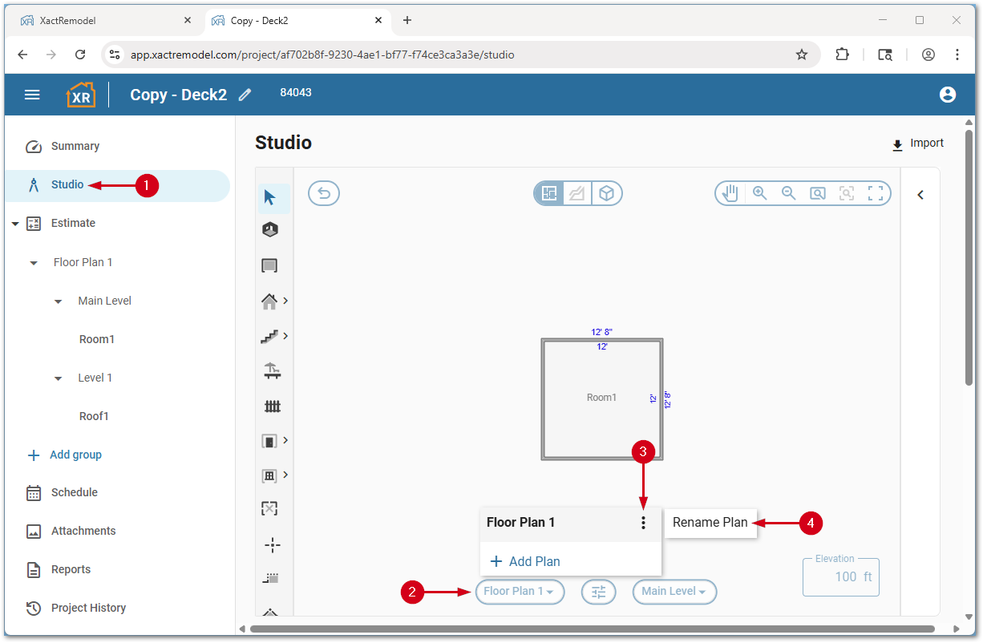Click the undo button in canvas
Image resolution: width=983 pixels, height=643 pixels.
pyautogui.click(x=324, y=193)
